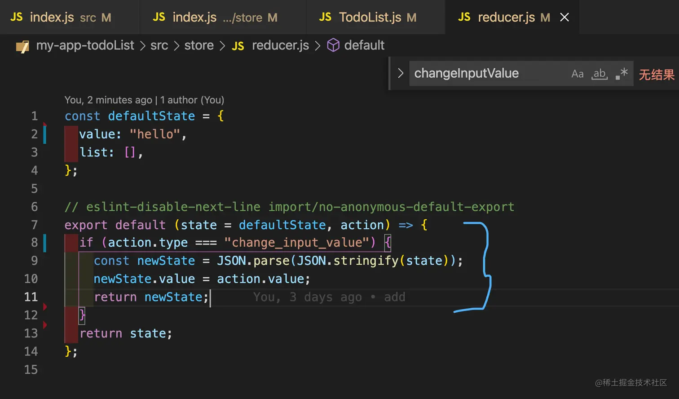This screenshot has height=399, width=679.
Task: Select store in the breadcrumb path
Action: coord(199,45)
